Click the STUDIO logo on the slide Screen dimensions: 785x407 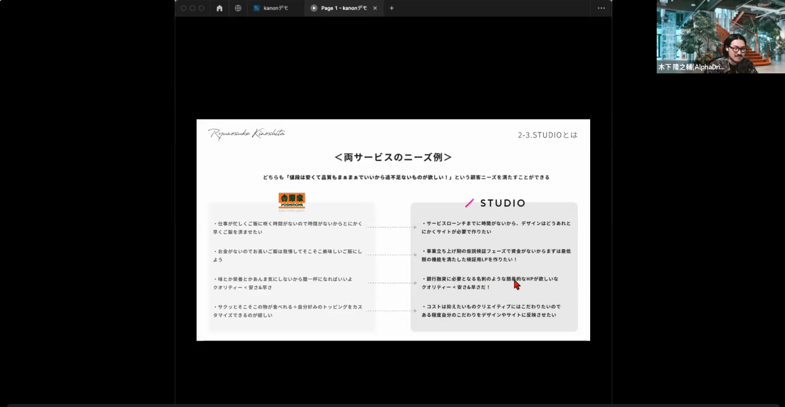[495, 203]
